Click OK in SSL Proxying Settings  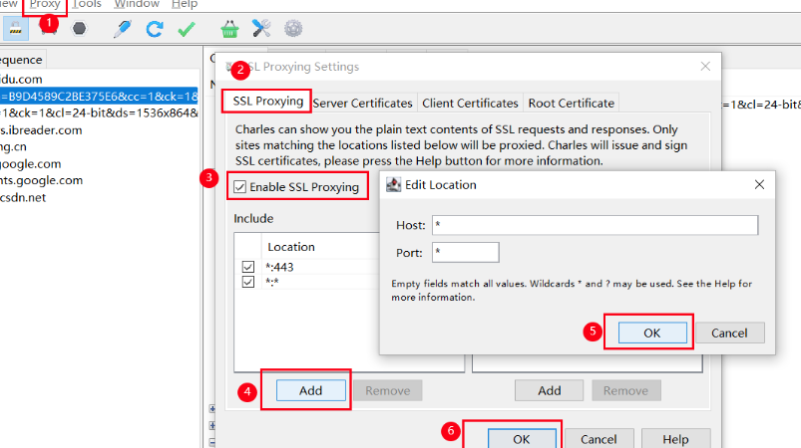tap(522, 438)
